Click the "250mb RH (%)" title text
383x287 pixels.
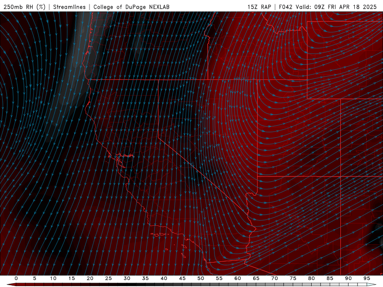[x=25, y=7]
